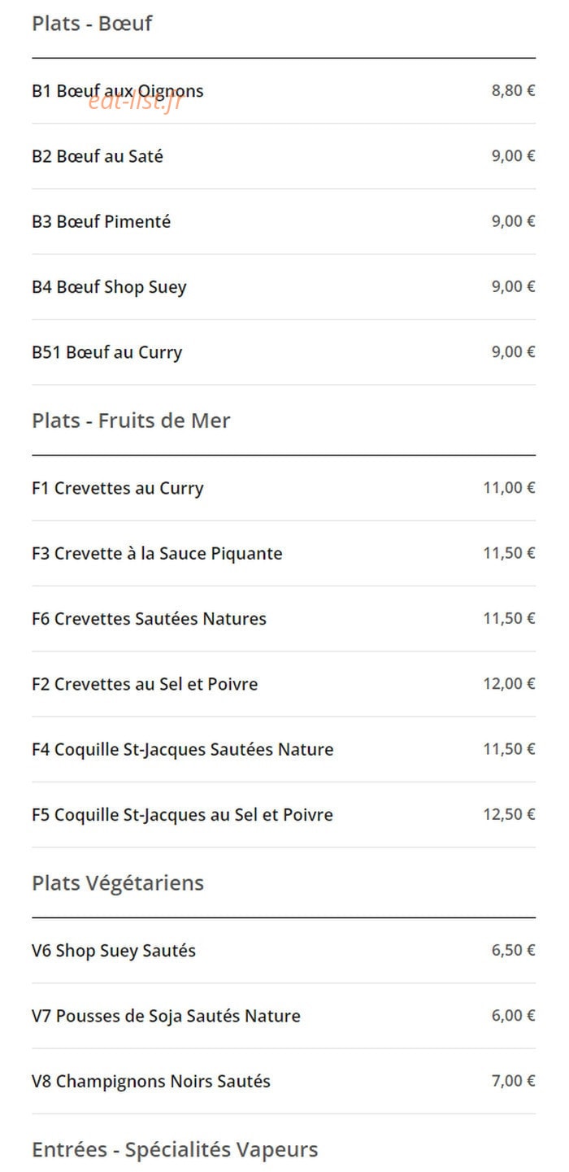Click V7 Pousses de Soja Sautés Nature
Viewport: 569px width, 1172px height.
click(284, 1016)
